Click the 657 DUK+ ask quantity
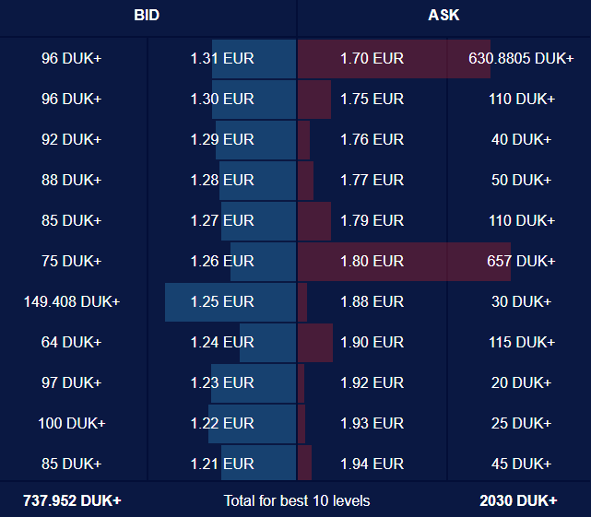591x517 pixels. tap(521, 261)
